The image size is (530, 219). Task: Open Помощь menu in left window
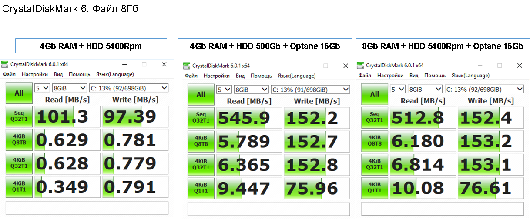click(79, 74)
